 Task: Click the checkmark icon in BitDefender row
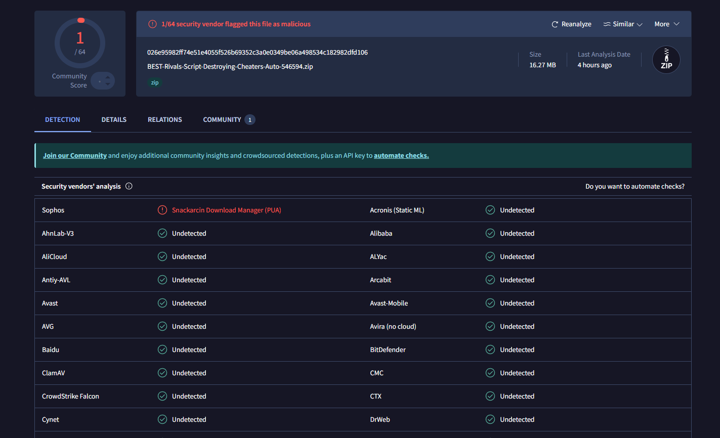490,349
